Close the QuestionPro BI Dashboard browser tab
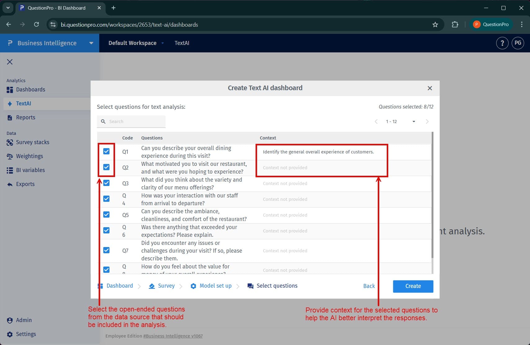 pos(99,8)
